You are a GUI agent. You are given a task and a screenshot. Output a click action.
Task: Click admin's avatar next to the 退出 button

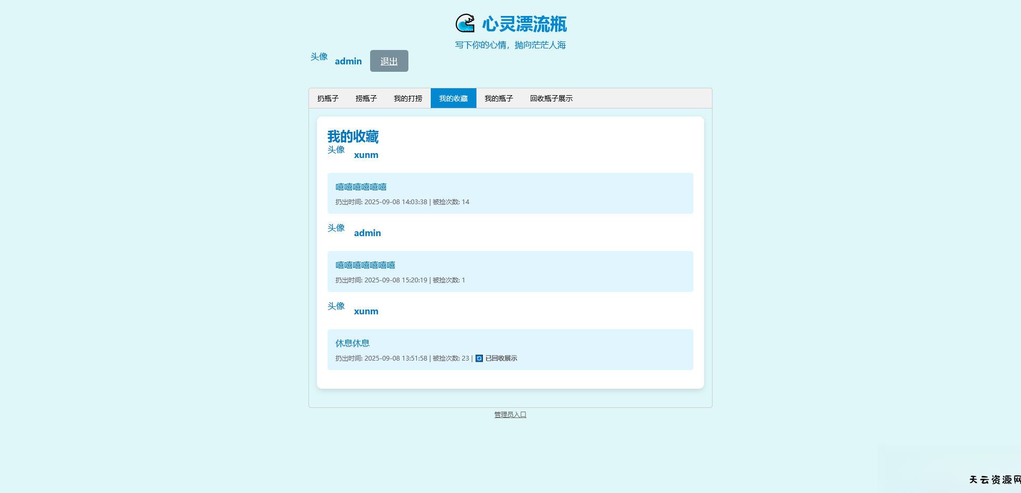(x=319, y=57)
